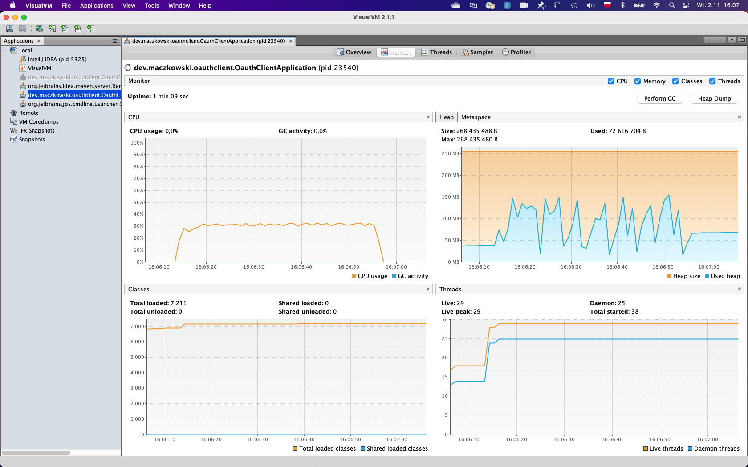The width and height of the screenshot is (748, 467).
Task: Close the Heap graph panel
Action: (x=740, y=117)
